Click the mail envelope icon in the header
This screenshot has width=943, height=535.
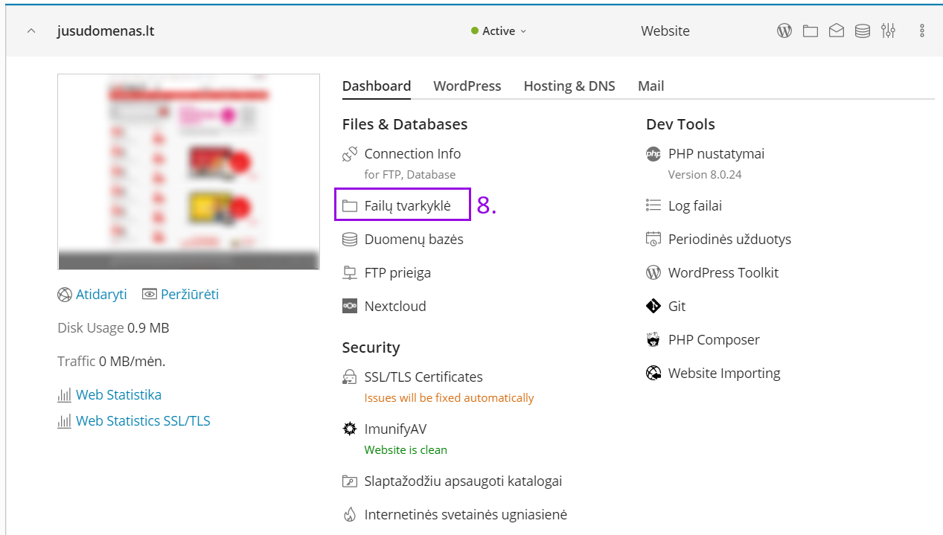(837, 31)
